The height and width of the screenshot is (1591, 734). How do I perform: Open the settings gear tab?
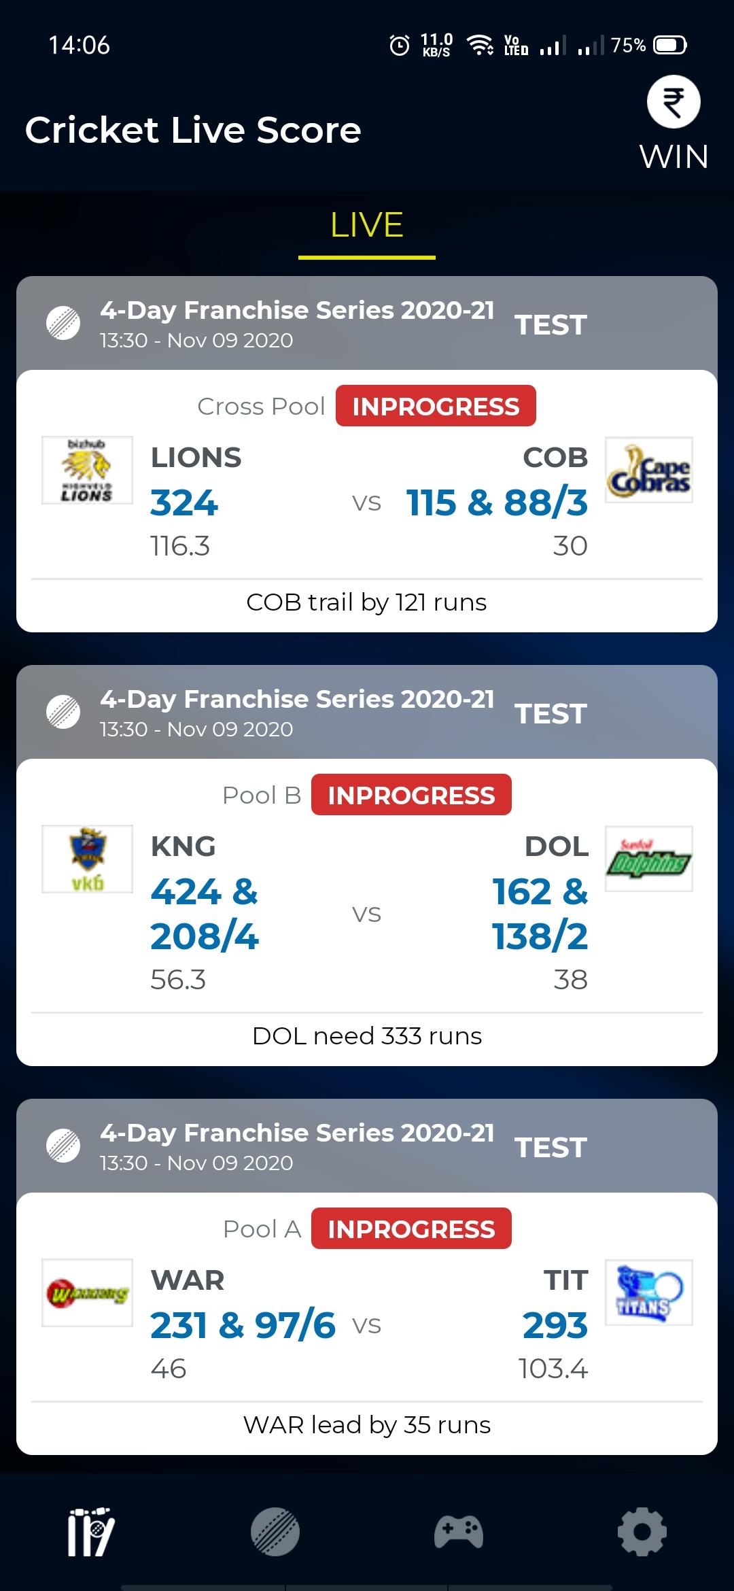[642, 1532]
